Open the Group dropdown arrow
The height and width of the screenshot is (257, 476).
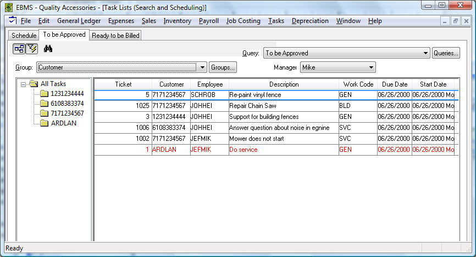coord(202,67)
